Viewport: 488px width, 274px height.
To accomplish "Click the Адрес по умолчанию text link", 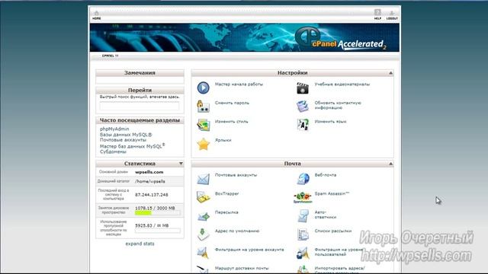I will 237,231.
